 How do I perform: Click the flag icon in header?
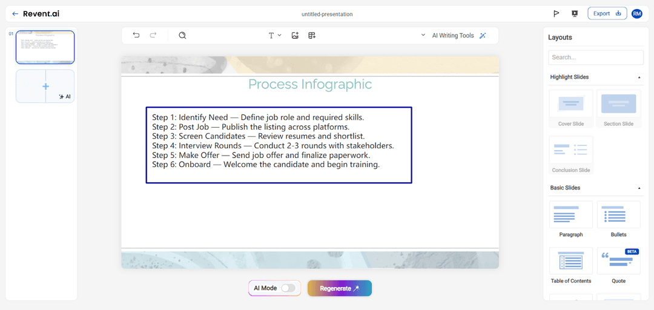[x=556, y=14]
